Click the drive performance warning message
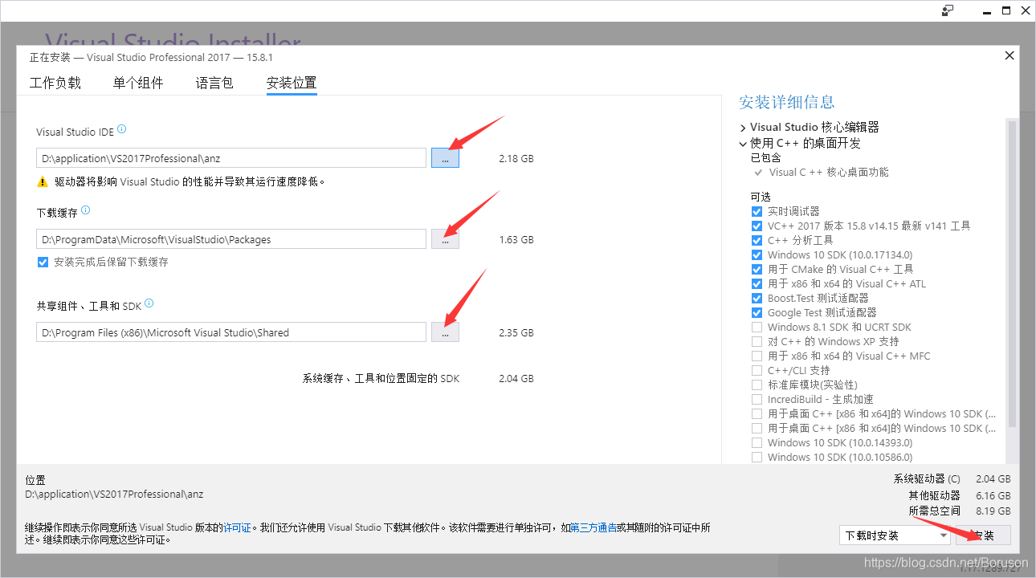The height and width of the screenshot is (578, 1036). point(190,182)
